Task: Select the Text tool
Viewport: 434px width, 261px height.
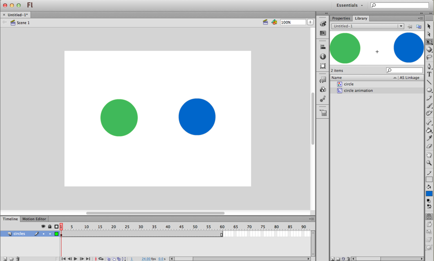Action: [x=429, y=74]
